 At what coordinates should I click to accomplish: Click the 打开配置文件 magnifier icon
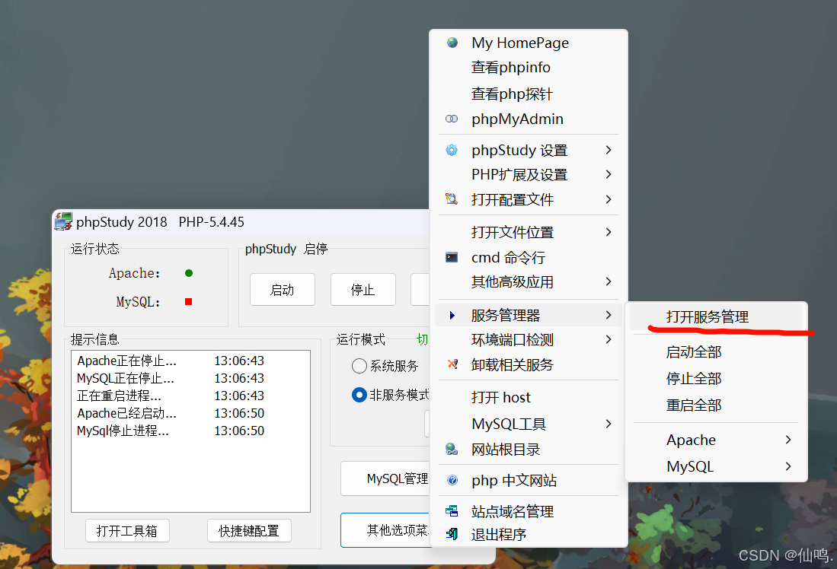point(451,199)
